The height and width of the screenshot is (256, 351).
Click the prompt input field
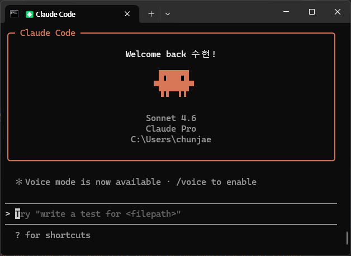coord(171,214)
